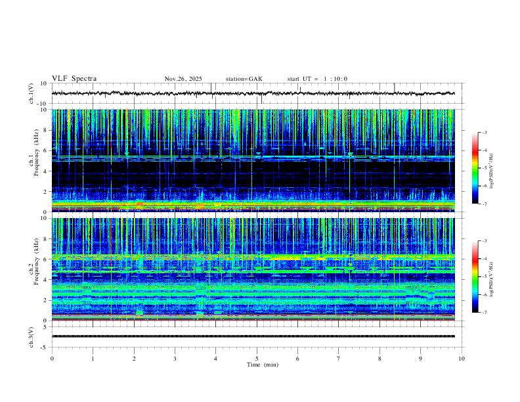
Task: Click the ch.1 colorbar log(PSD) label
Action: [492, 171]
